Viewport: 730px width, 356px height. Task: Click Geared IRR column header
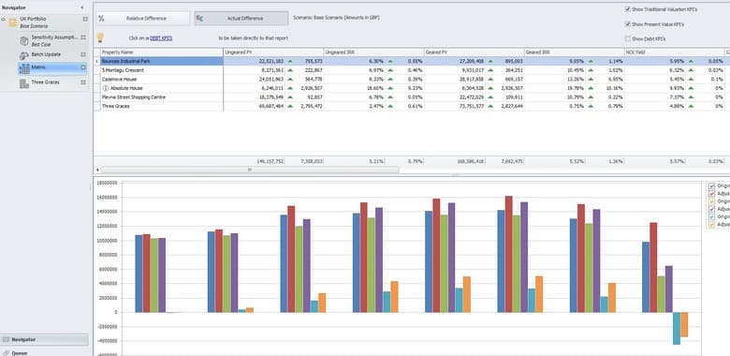pyautogui.click(x=574, y=52)
